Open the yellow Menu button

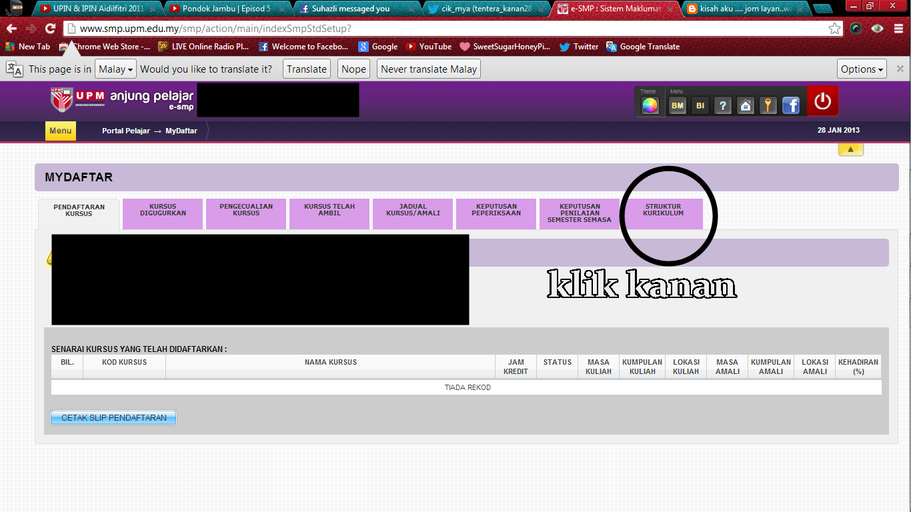coord(61,131)
